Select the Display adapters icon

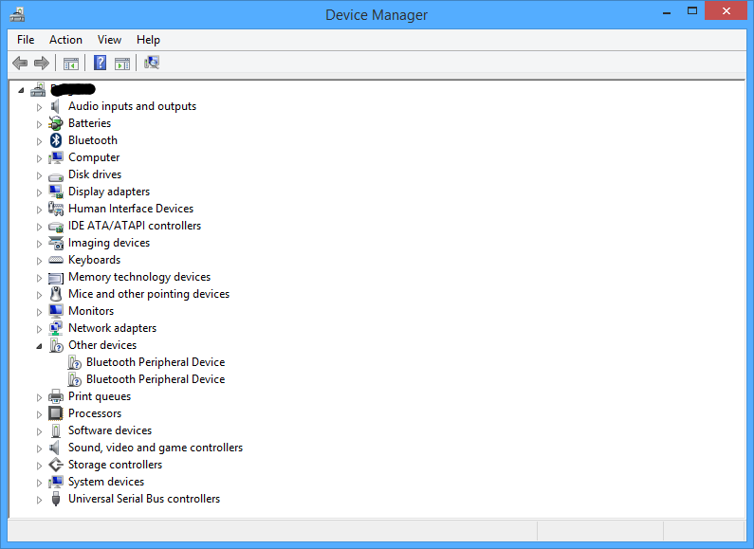(x=56, y=192)
